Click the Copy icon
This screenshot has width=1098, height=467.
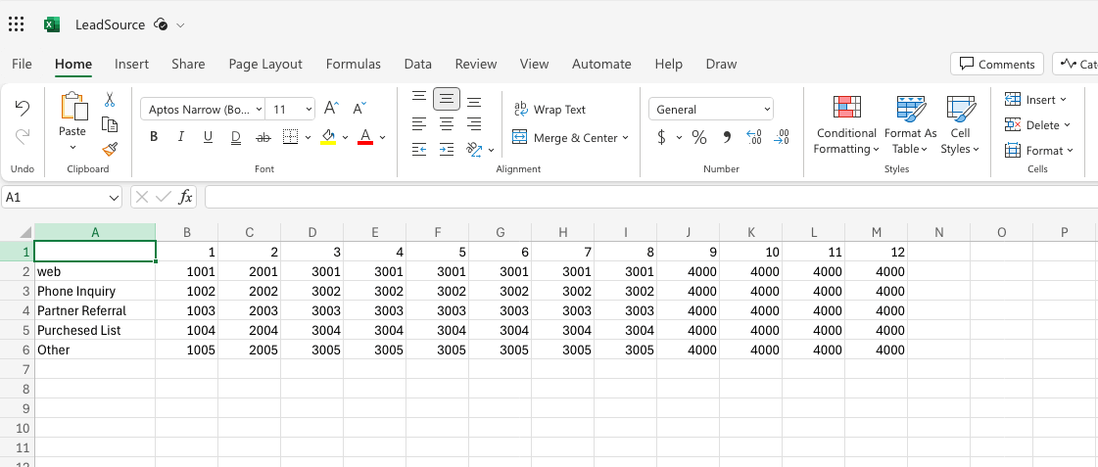pos(110,124)
